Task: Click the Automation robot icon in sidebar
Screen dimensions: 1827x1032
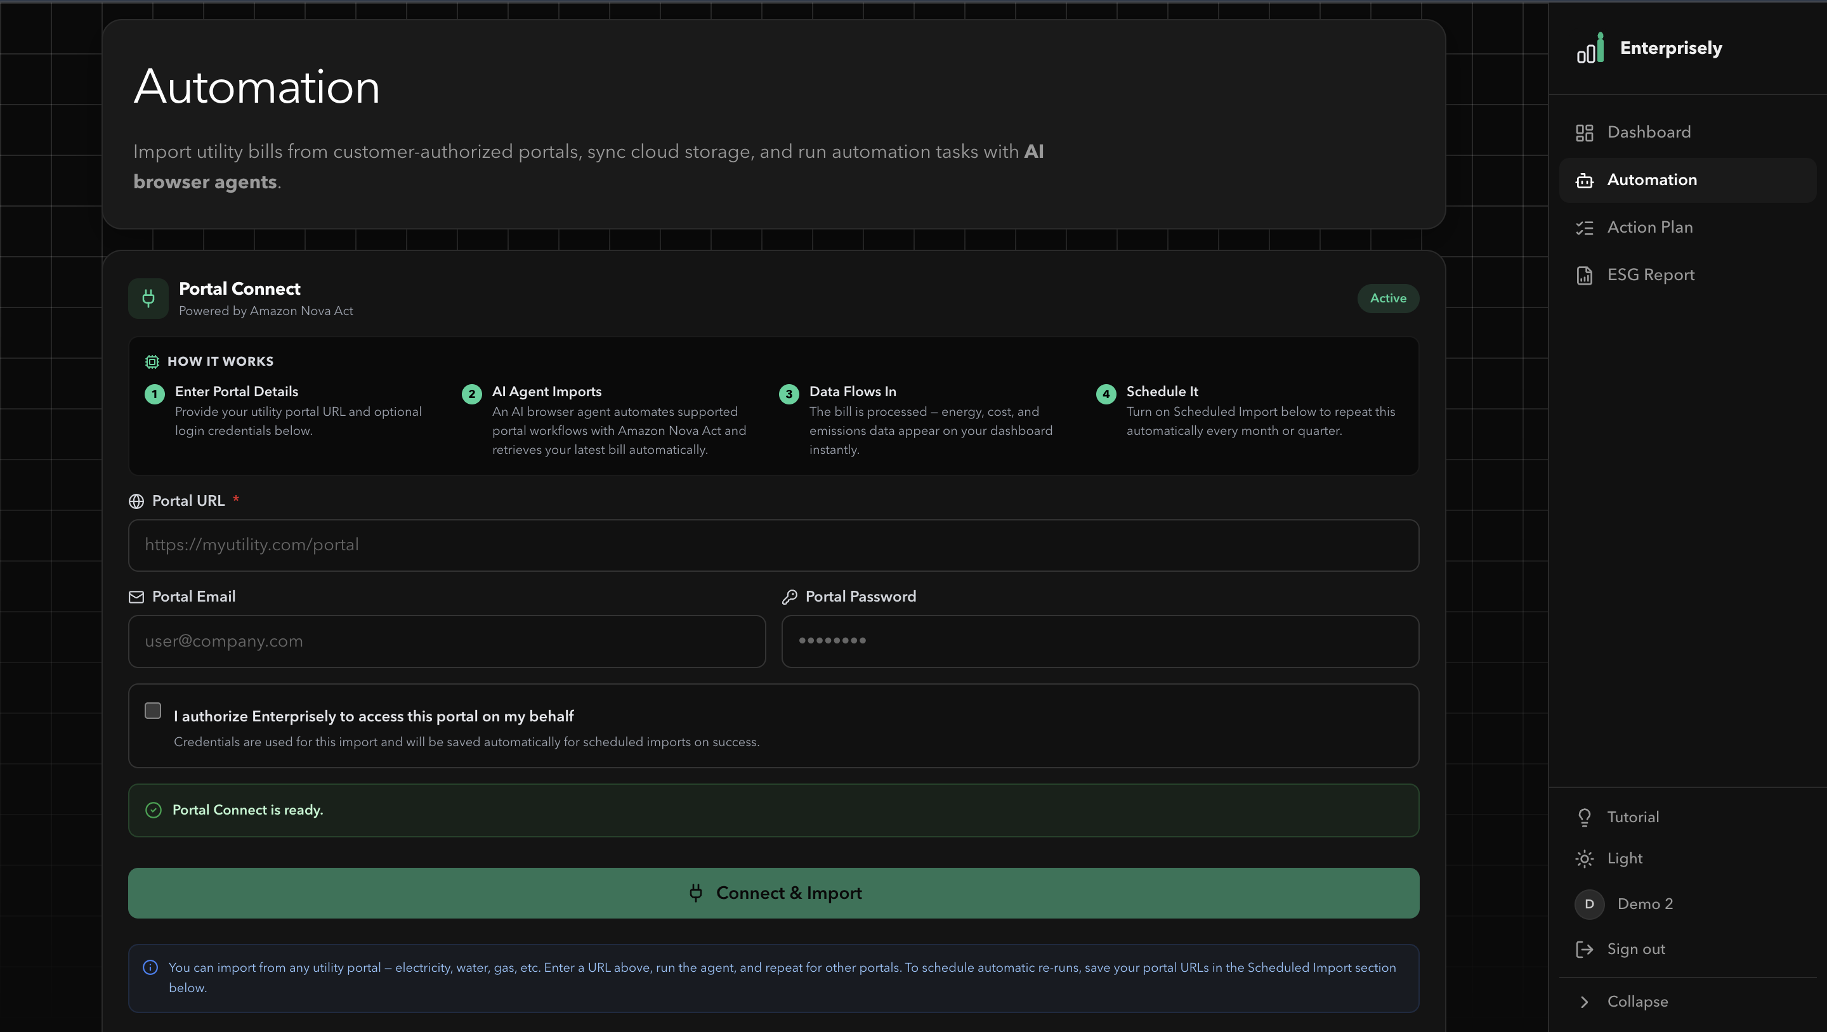Action: click(x=1584, y=181)
